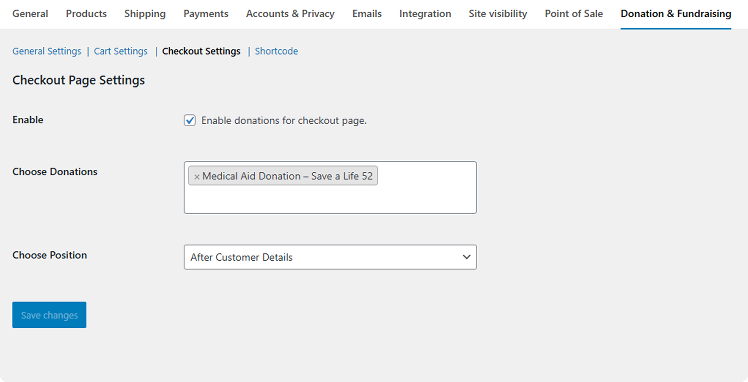Switch to the Emails tab
748x382 pixels.
pos(367,14)
